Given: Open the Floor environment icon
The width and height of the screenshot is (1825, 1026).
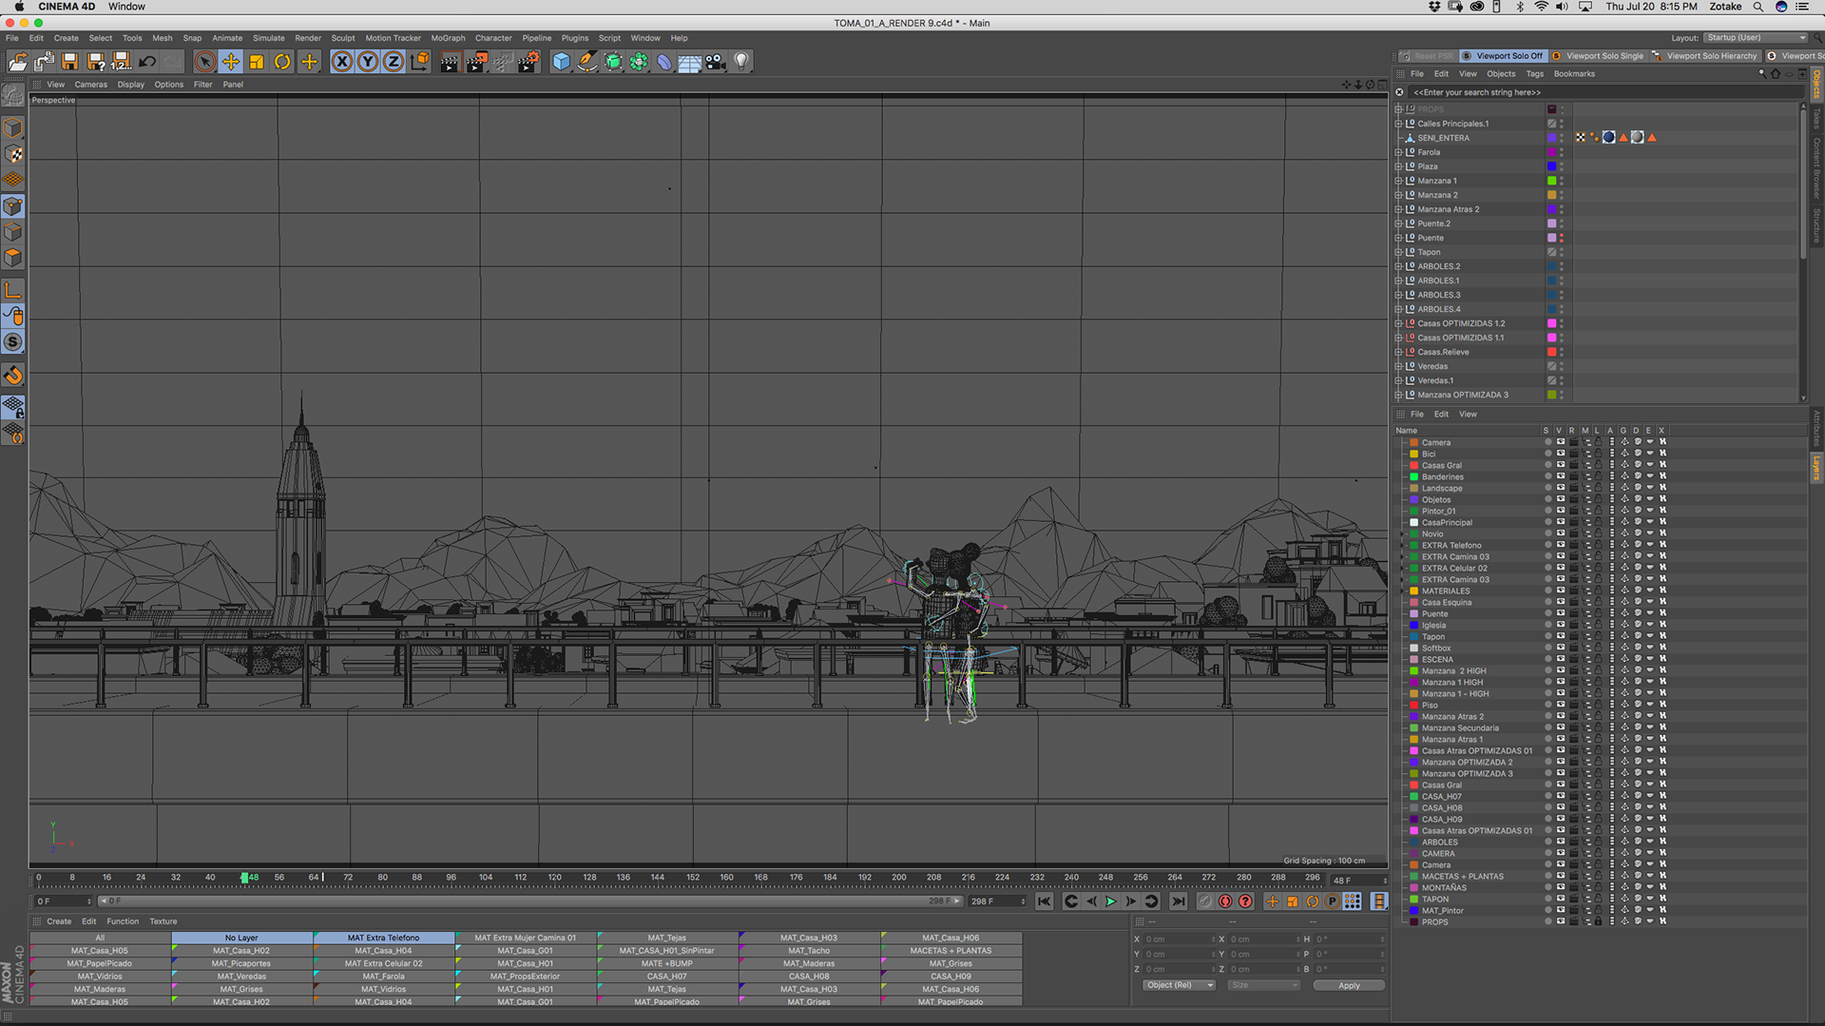Looking at the screenshot, I should (x=690, y=62).
